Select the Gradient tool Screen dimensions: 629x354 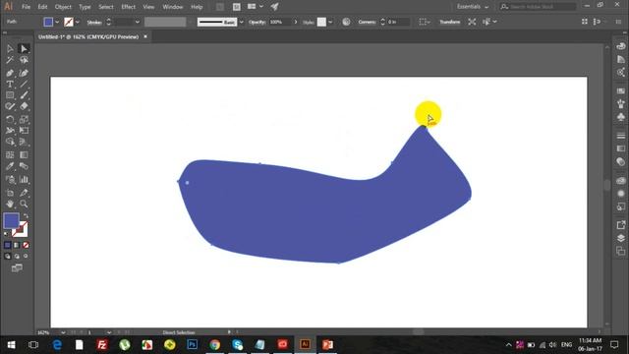[24, 155]
